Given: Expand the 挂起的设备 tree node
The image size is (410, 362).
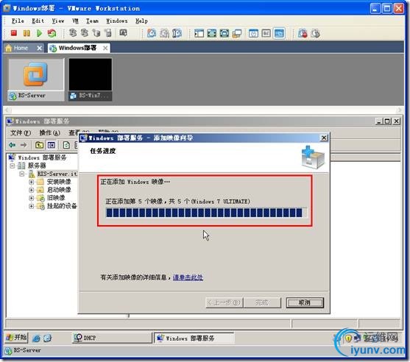Looking at the screenshot, I should (x=32, y=206).
